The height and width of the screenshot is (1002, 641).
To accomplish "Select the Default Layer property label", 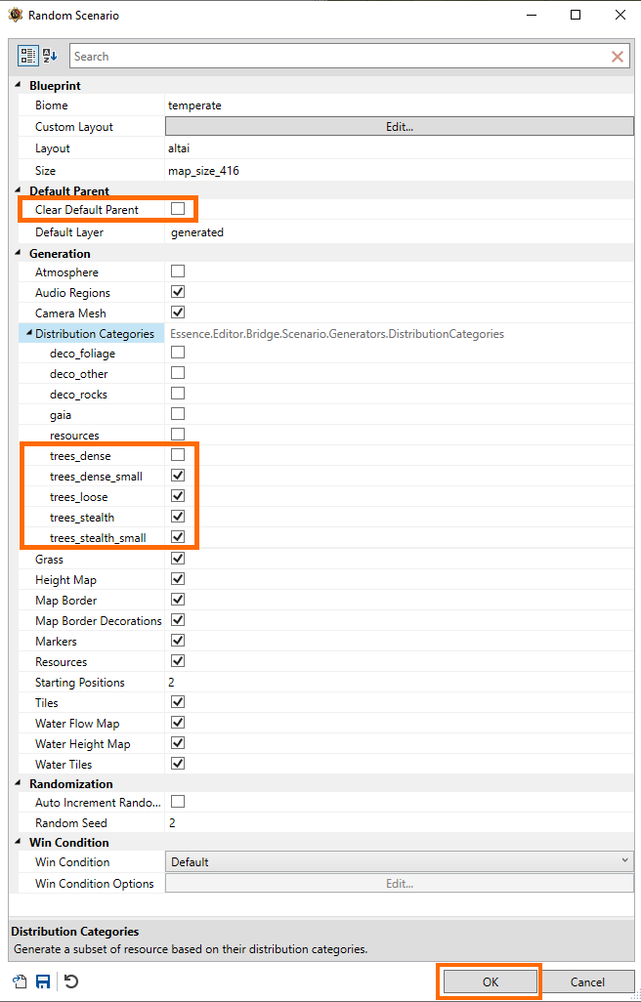I will [69, 232].
